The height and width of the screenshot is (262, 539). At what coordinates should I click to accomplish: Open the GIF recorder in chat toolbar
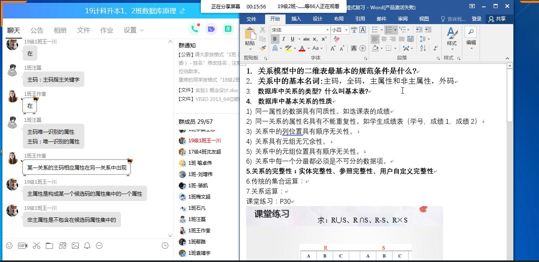[22, 246]
